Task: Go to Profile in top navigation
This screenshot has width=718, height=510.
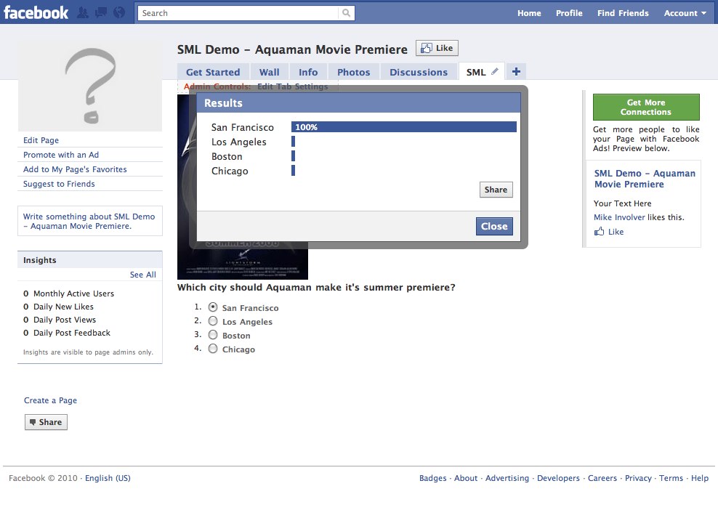Action: point(569,13)
